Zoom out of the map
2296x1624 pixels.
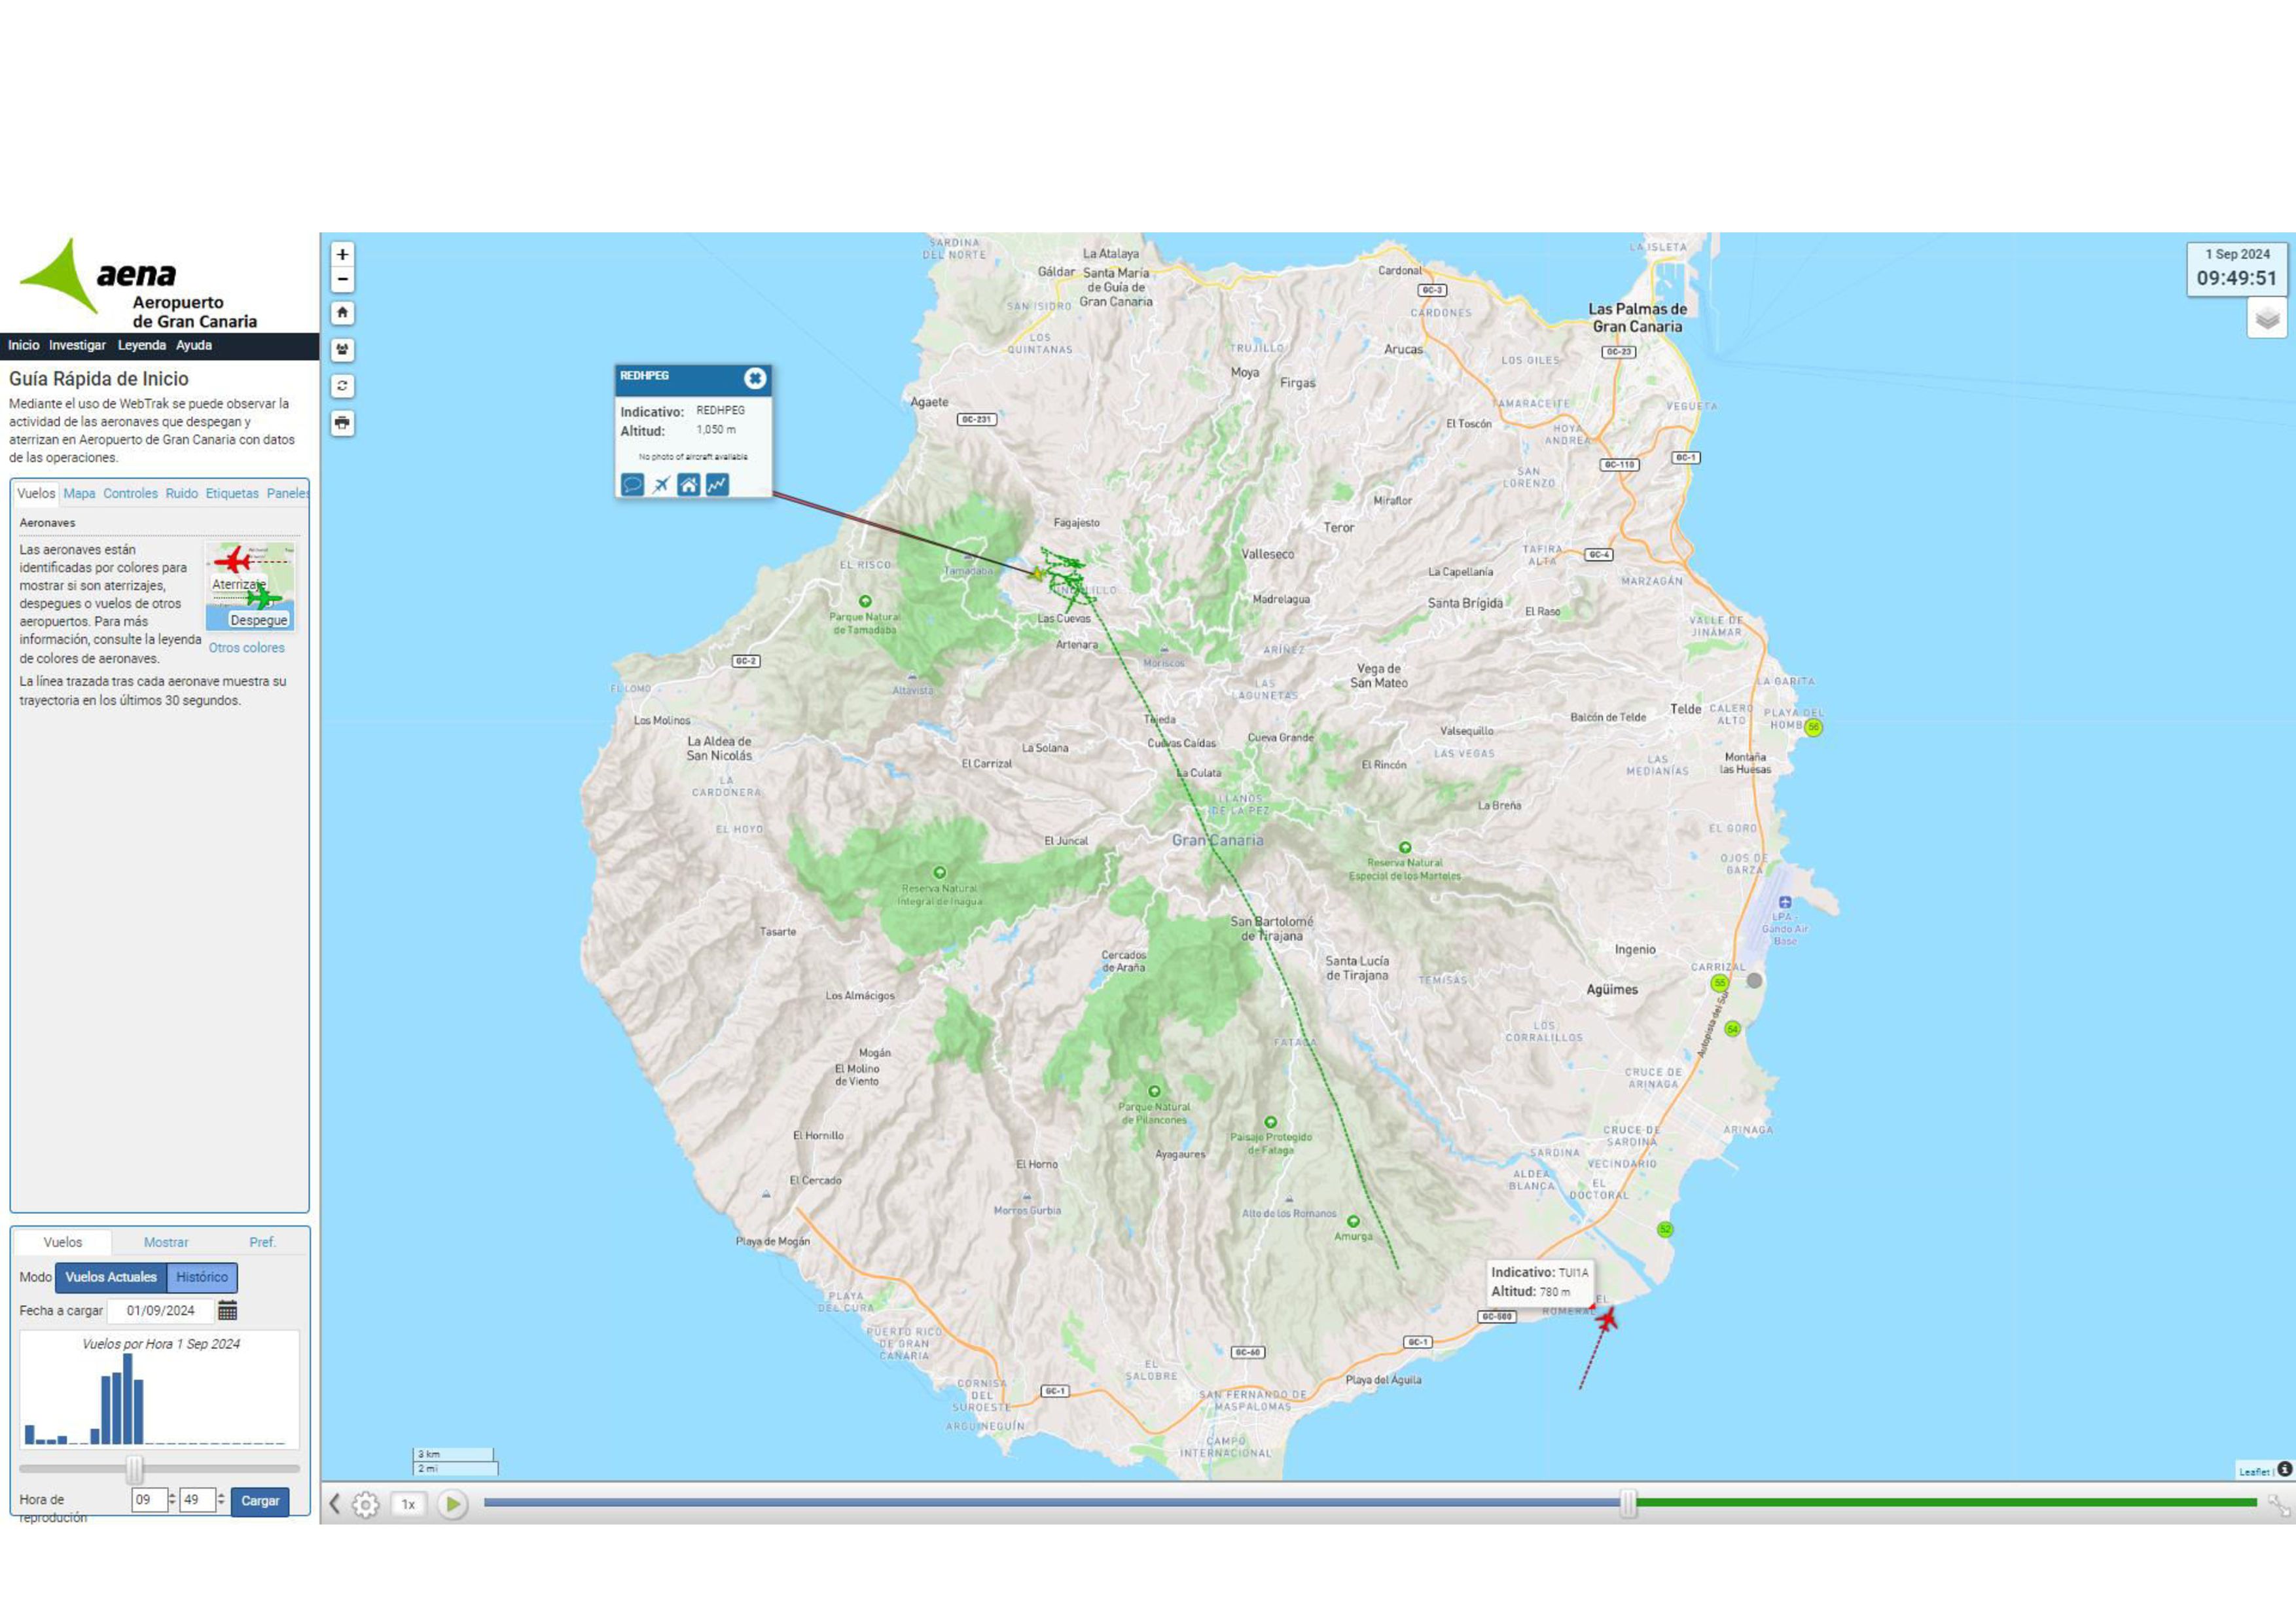point(342,279)
